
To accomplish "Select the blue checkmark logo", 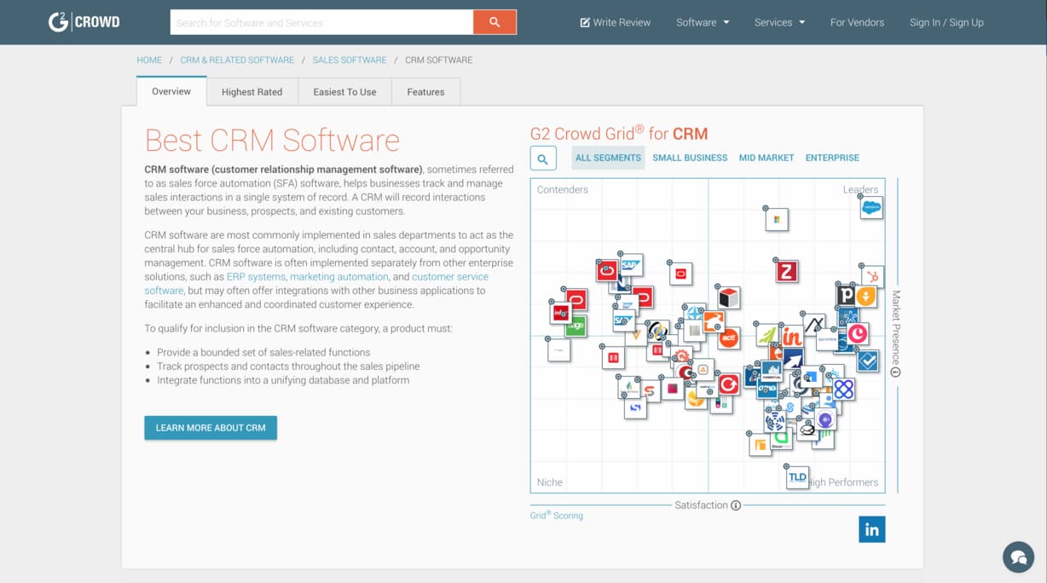I will pos(867,361).
